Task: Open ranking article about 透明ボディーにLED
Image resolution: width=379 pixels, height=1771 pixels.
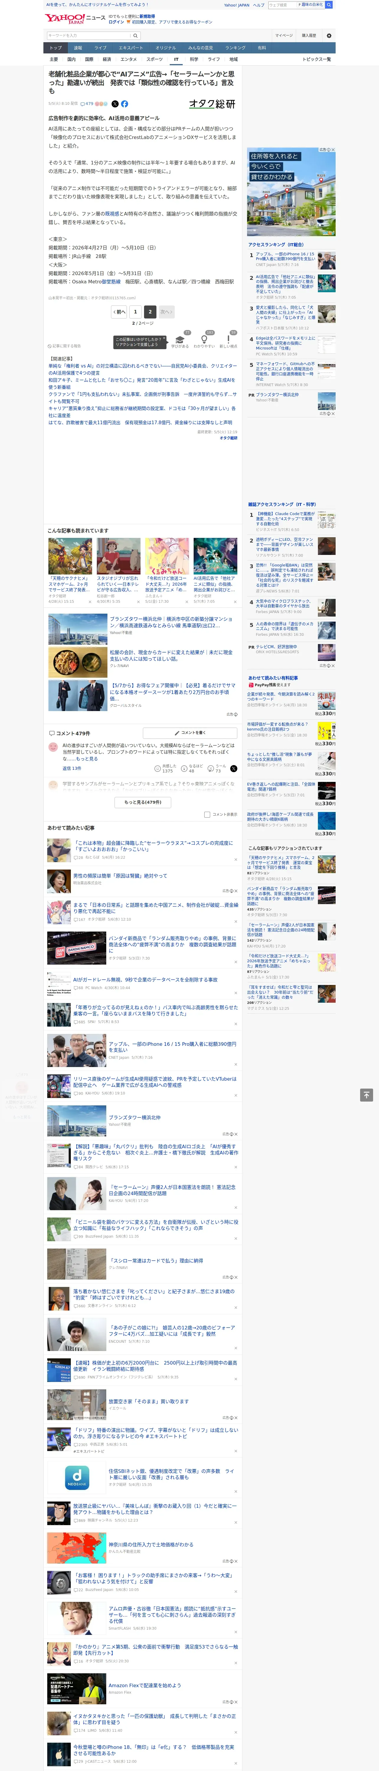Action: pyautogui.click(x=285, y=545)
